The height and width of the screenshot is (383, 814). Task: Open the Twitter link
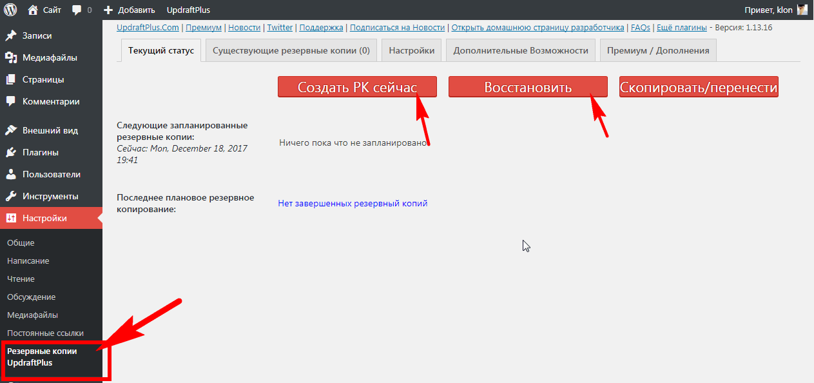pyautogui.click(x=280, y=28)
